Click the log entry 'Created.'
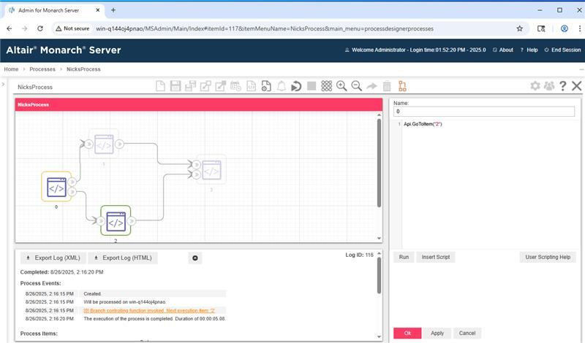The height and width of the screenshot is (343, 585). pyautogui.click(x=93, y=294)
